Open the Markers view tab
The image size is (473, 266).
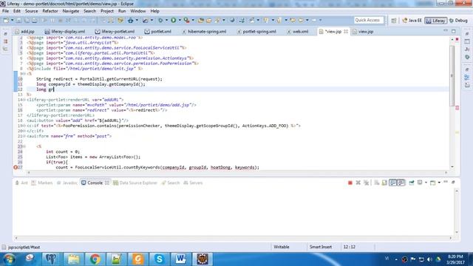42,183
